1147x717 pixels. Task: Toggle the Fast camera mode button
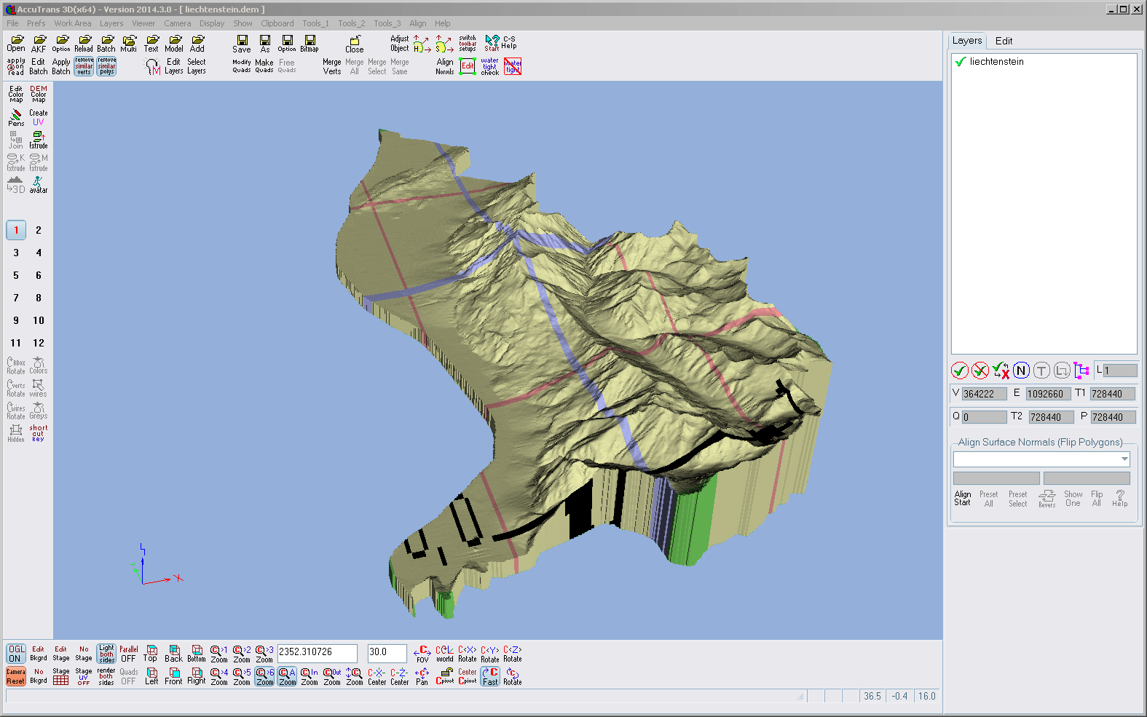pos(490,676)
